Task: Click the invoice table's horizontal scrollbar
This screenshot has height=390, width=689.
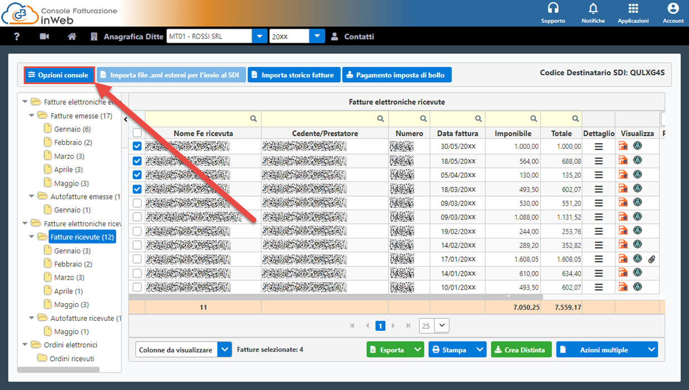Action: tap(336, 298)
